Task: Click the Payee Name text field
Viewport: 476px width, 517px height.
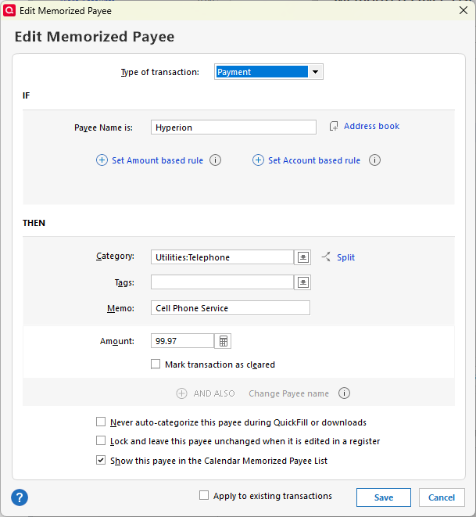Action: pos(233,127)
